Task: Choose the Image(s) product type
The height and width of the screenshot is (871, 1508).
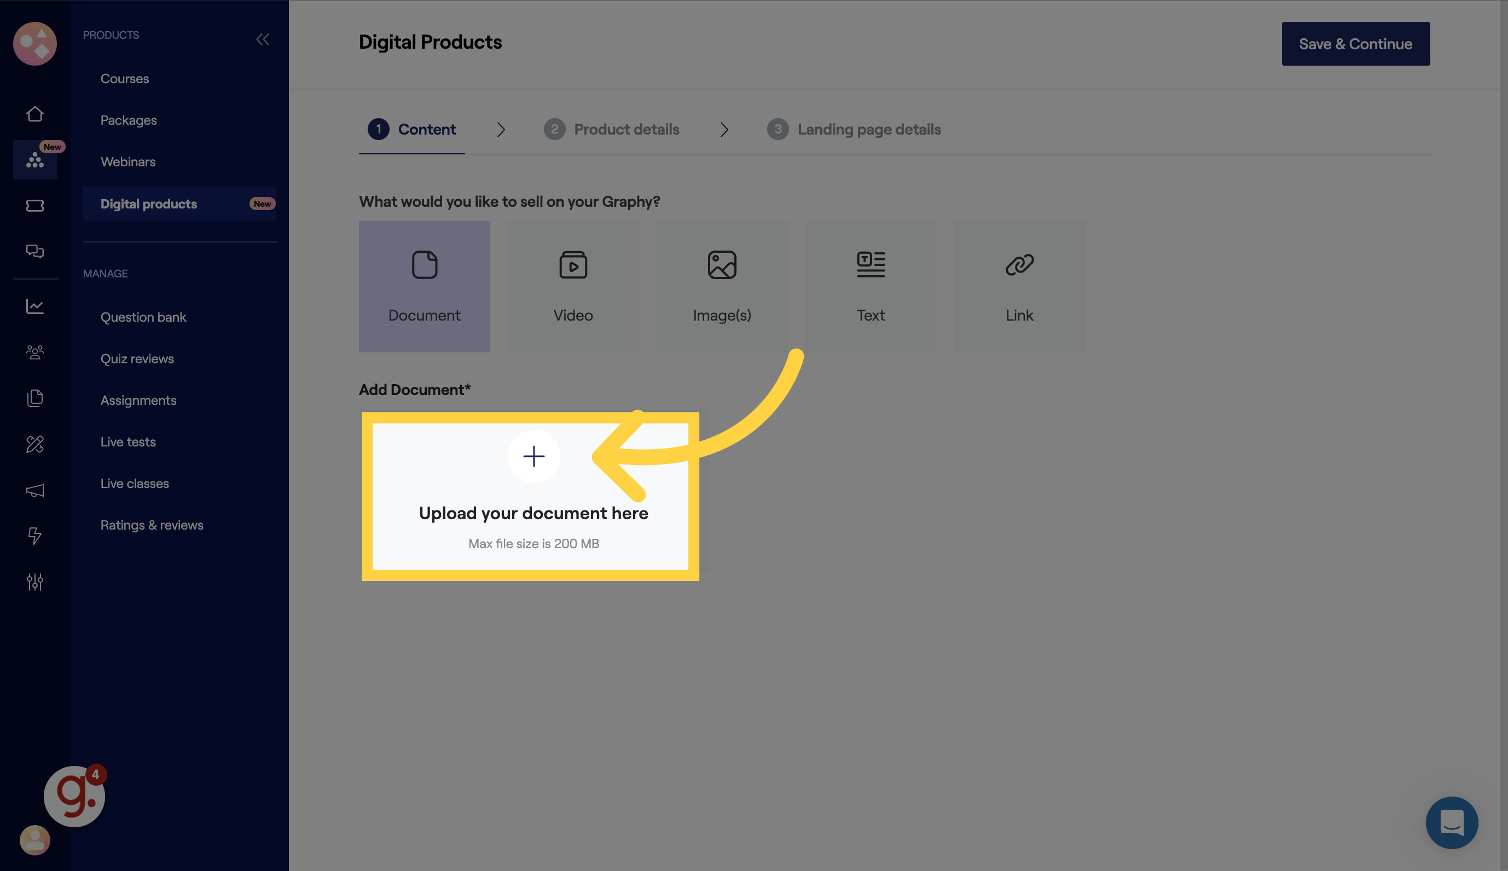Action: [722, 287]
